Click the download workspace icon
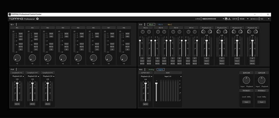Screen dimensions: 279x118 click(x=229, y=19)
